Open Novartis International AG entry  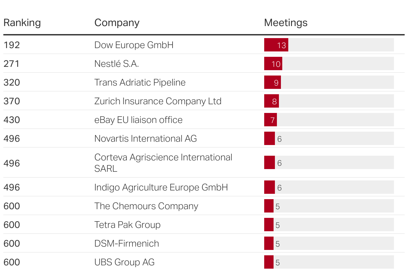[145, 138]
